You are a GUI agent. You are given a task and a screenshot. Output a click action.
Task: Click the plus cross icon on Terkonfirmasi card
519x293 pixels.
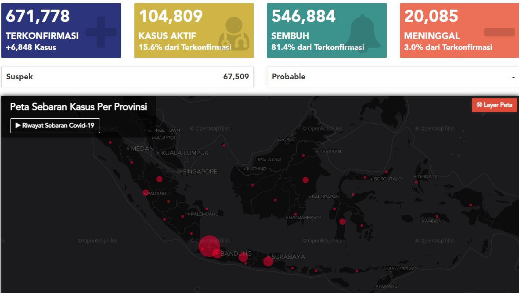[101, 32]
